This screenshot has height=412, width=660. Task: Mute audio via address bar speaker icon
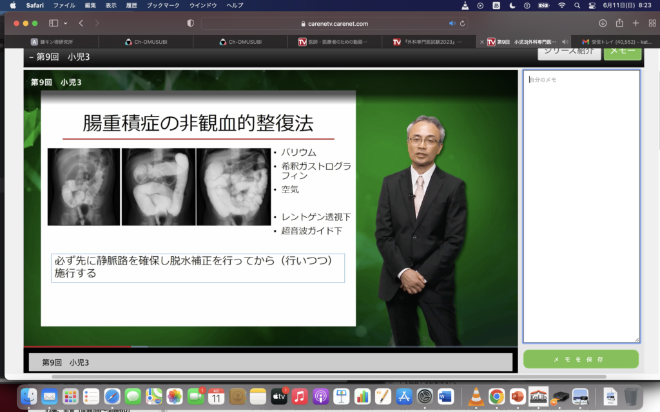[x=452, y=23]
